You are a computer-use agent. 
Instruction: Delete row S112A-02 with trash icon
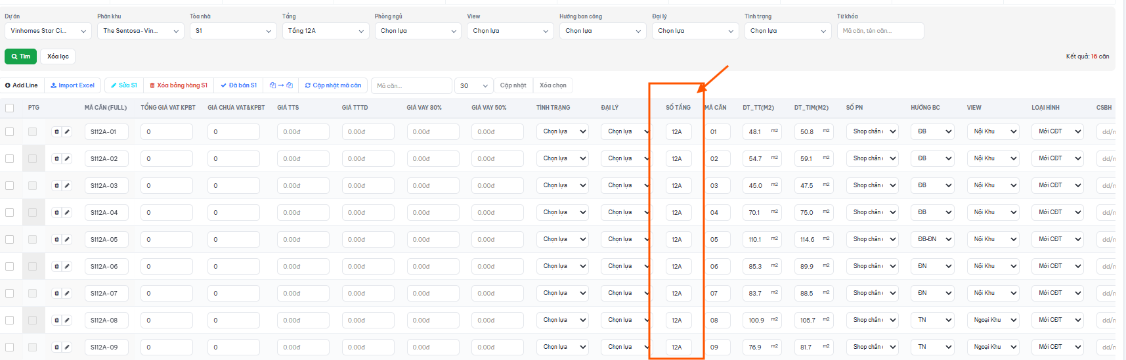click(x=56, y=159)
